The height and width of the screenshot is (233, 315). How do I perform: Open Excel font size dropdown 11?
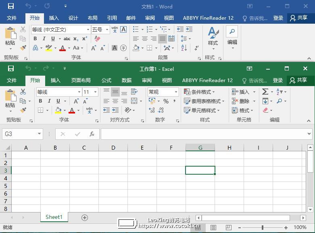96,92
